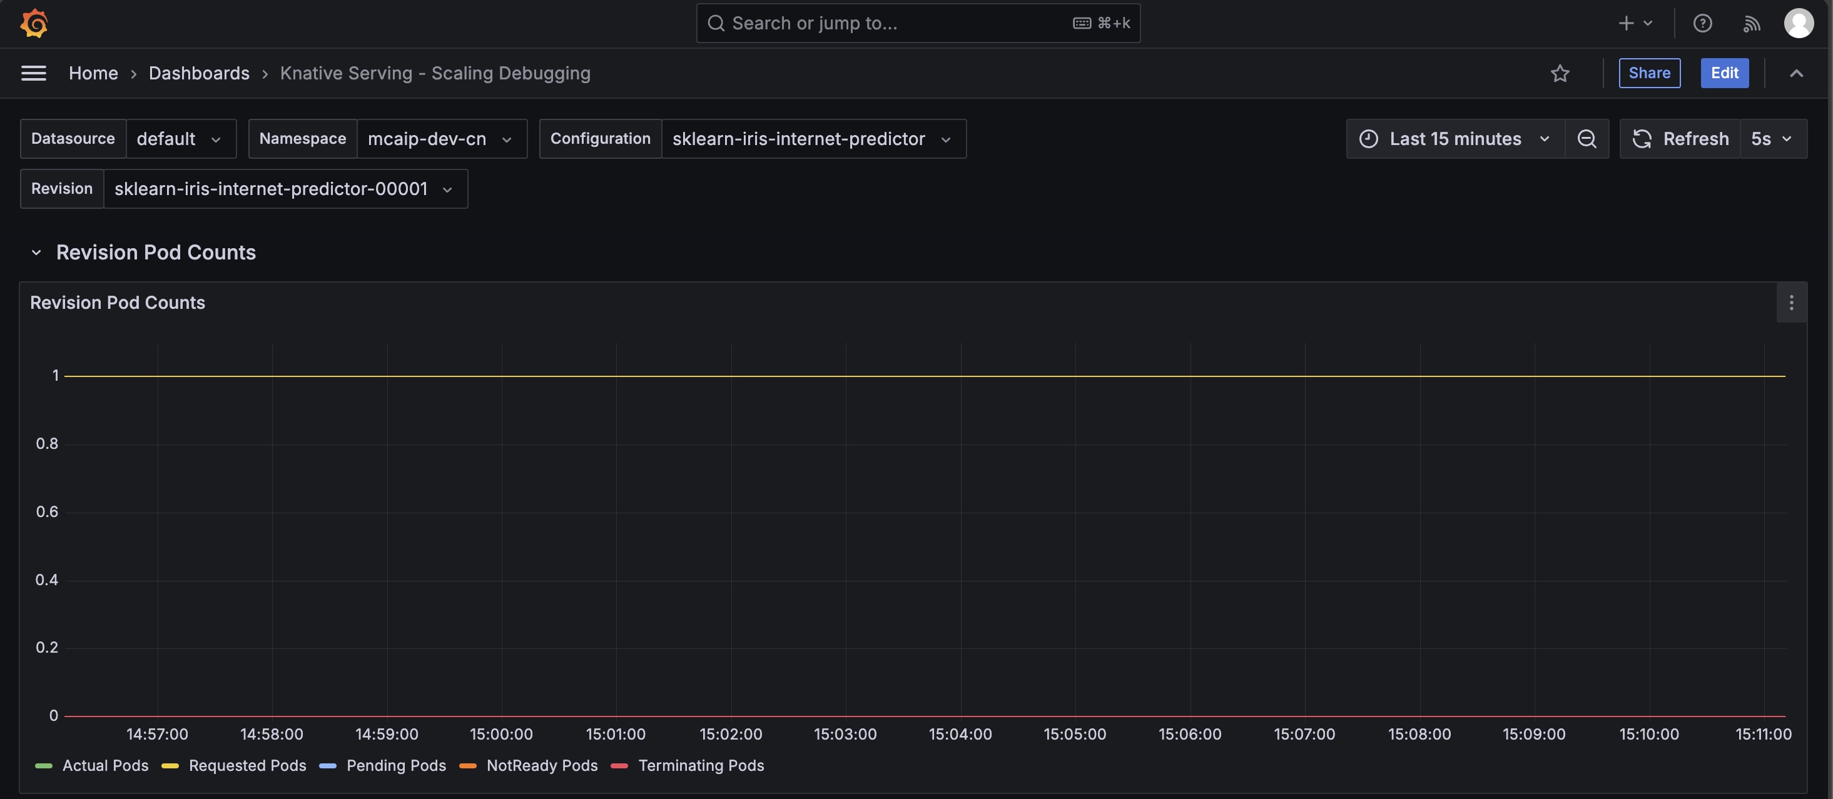Image resolution: width=1833 pixels, height=799 pixels.
Task: Open the plus new-item menu
Action: [1635, 24]
